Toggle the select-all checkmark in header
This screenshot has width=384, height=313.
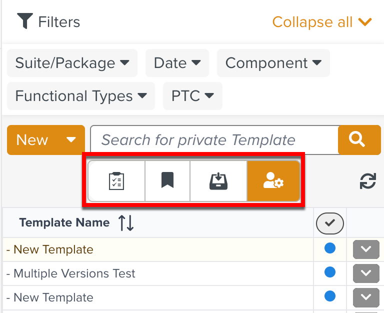tap(330, 223)
